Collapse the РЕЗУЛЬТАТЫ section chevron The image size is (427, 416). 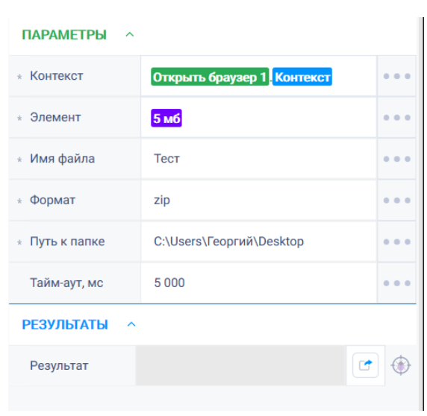(131, 324)
